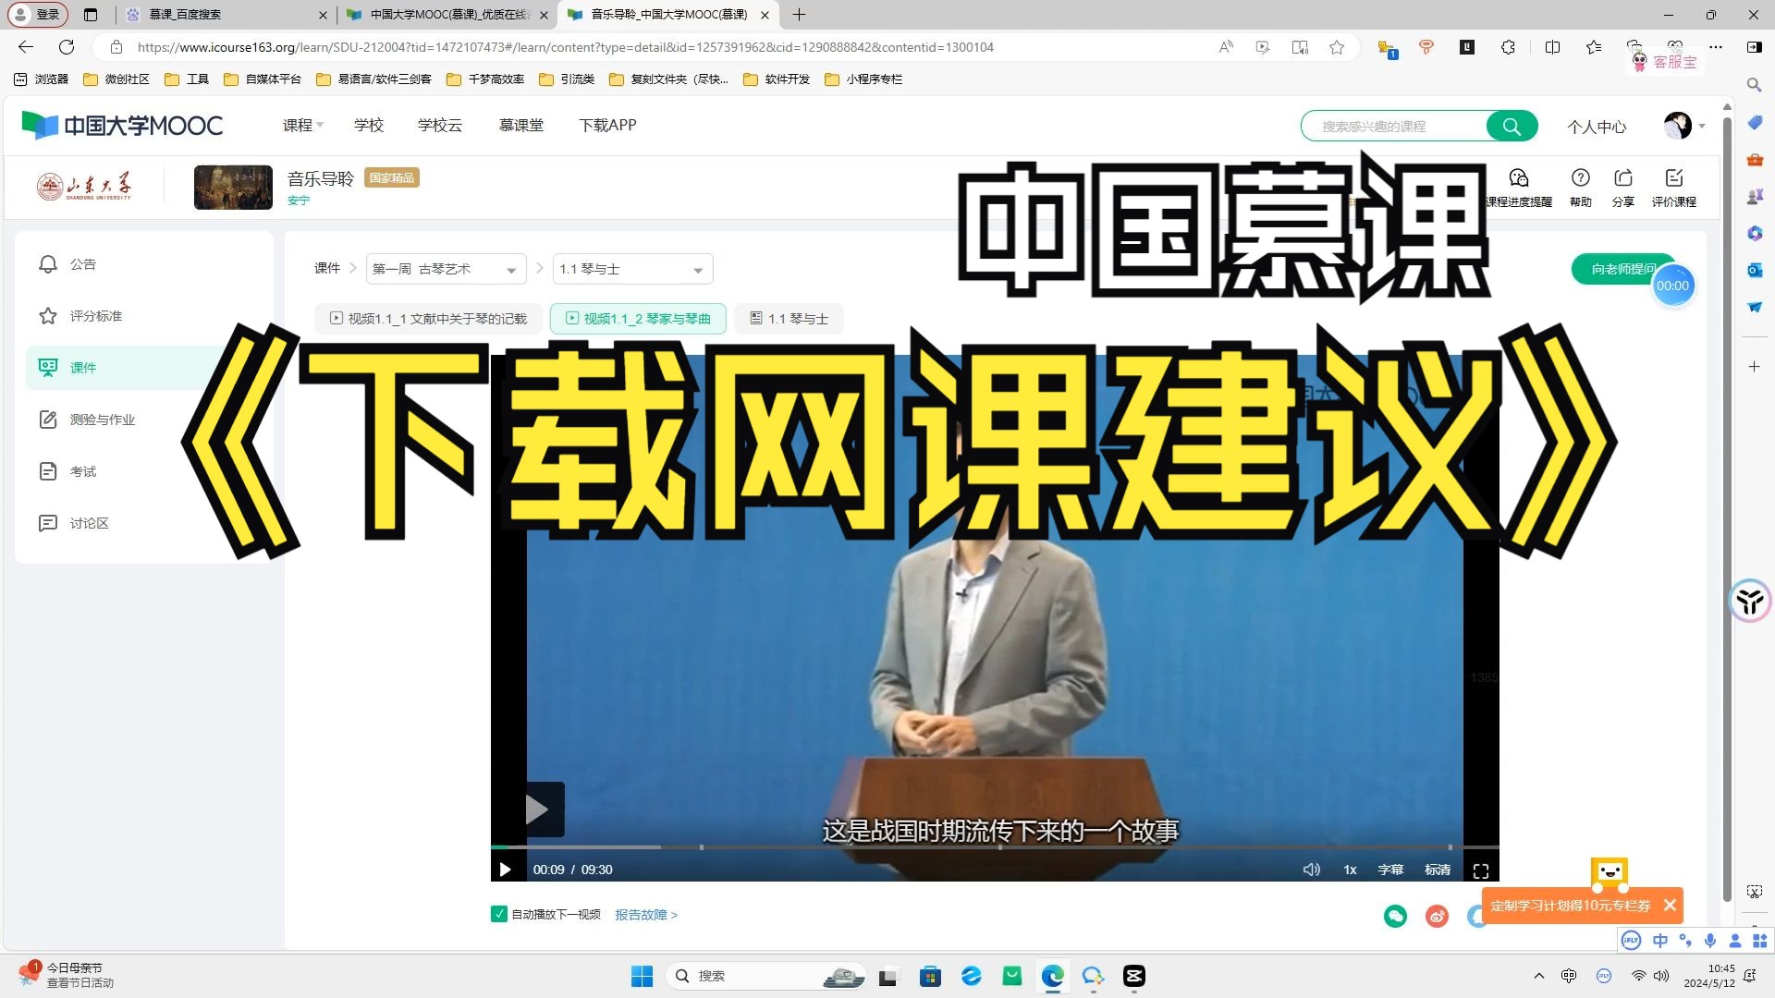Click the page vertical scrollbar

coord(1726,508)
